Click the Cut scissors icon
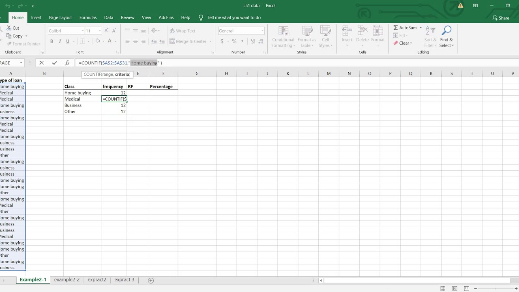Image resolution: width=519 pixels, height=292 pixels. [9, 28]
